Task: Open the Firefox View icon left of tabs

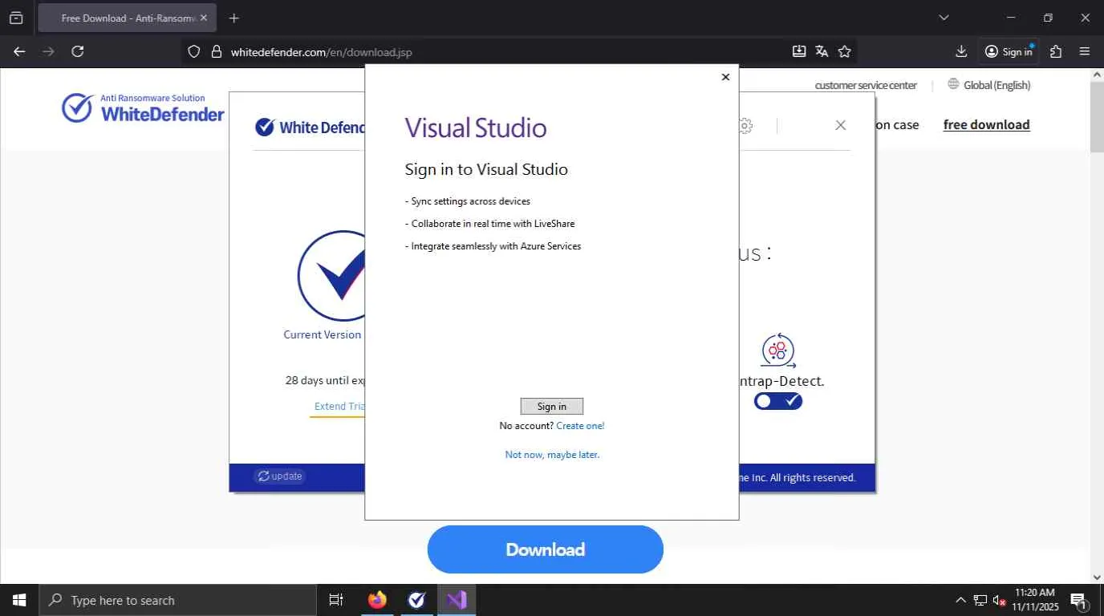Action: tap(16, 18)
